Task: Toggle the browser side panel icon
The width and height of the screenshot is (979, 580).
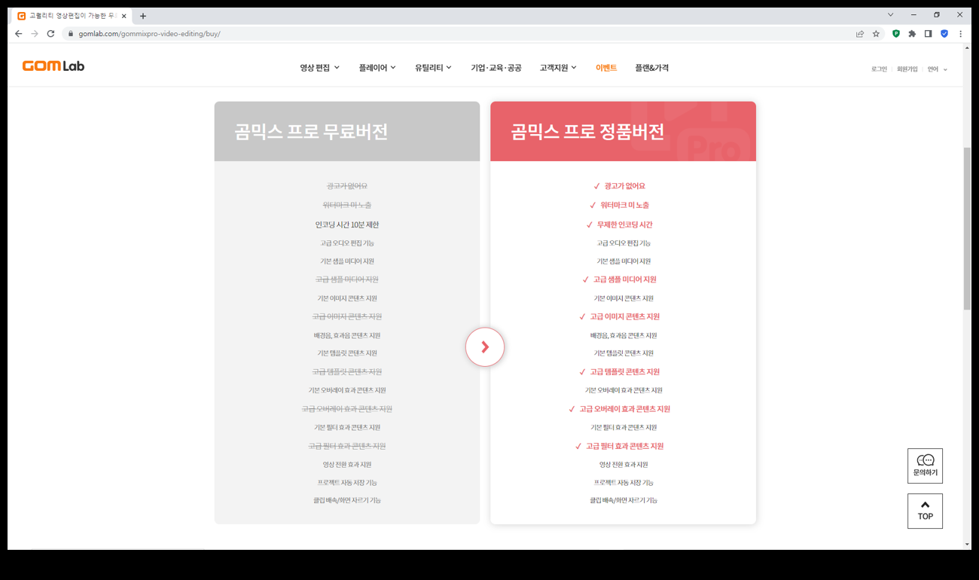Action: 928,34
